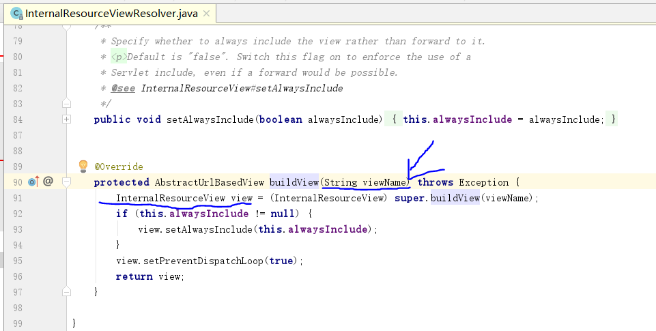The width and height of the screenshot is (656, 331).
Task: Collapse the Javadoc comment end at line 83
Action: point(66,103)
